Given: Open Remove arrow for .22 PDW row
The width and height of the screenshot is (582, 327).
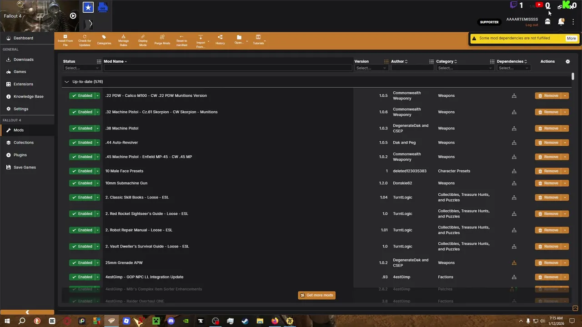Looking at the screenshot, I should coord(565,96).
